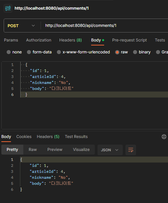
Task: Select the x-www-form-urlencoded radio option
Action: (x=59, y=52)
